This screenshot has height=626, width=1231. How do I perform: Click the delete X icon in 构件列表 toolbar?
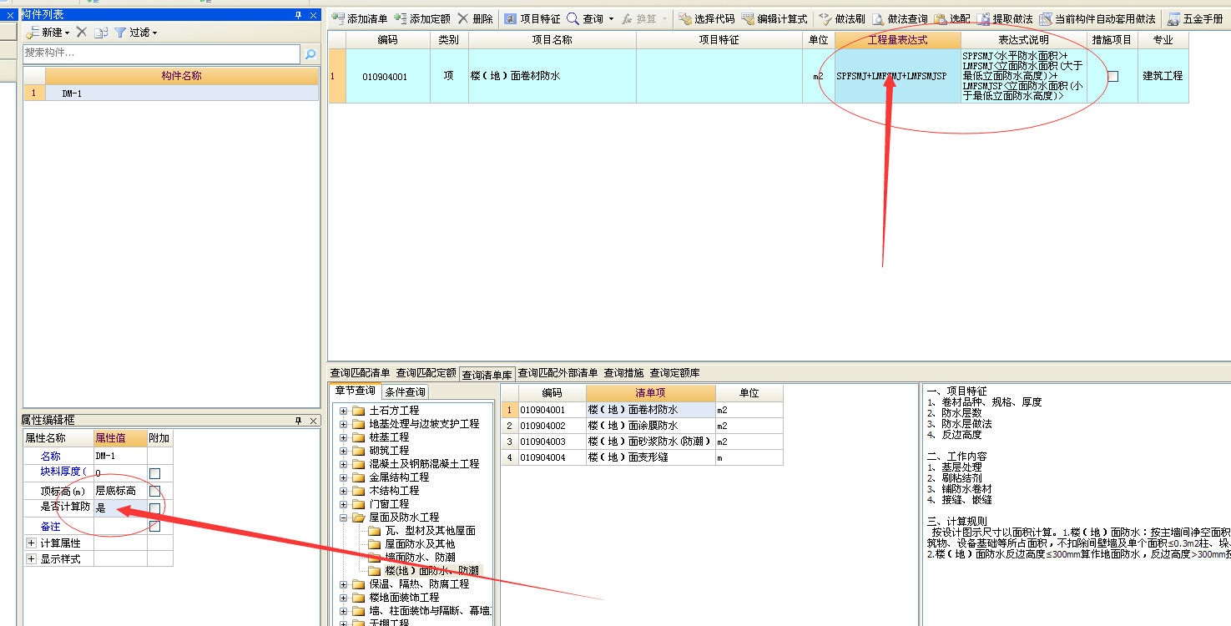click(x=82, y=32)
